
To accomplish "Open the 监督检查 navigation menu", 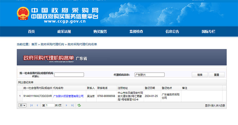I will click(x=136, y=32).
